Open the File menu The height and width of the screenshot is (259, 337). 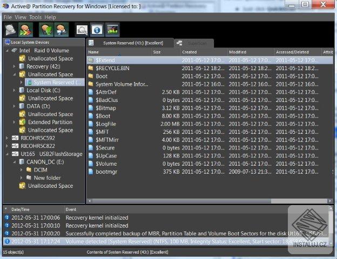click(x=8, y=17)
